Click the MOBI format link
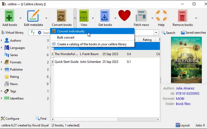The width and height of the screenshot is (207, 129). pyautogui.click(x=180, y=99)
